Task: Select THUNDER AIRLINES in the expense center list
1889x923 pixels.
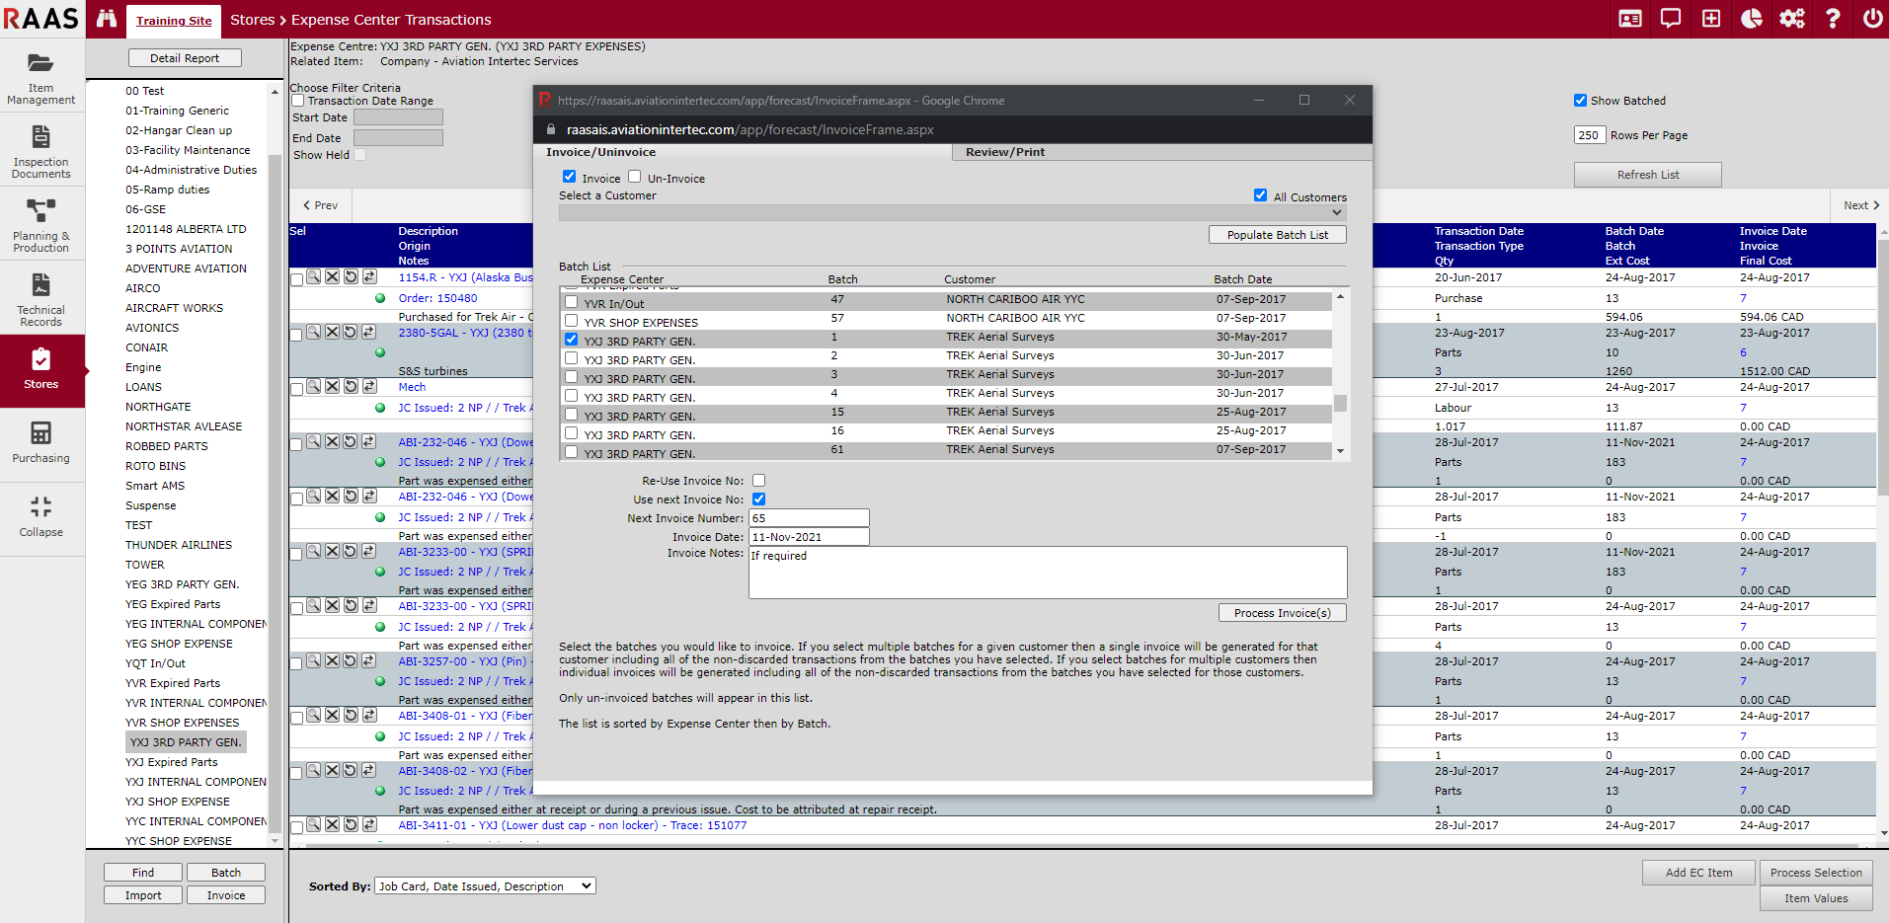Action: (179, 545)
